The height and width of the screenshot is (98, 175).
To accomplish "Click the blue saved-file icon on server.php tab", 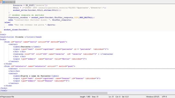I will pos(4,2).
